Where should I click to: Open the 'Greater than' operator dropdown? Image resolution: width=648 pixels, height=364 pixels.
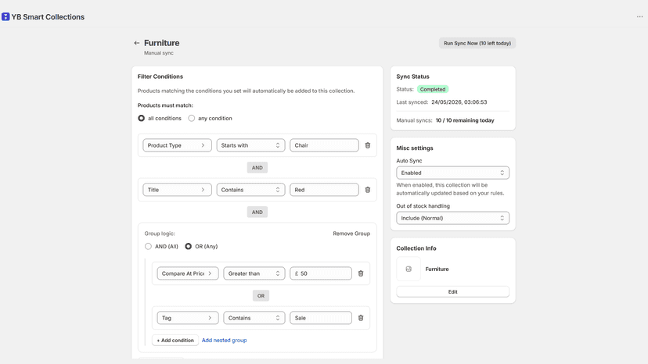point(254,273)
